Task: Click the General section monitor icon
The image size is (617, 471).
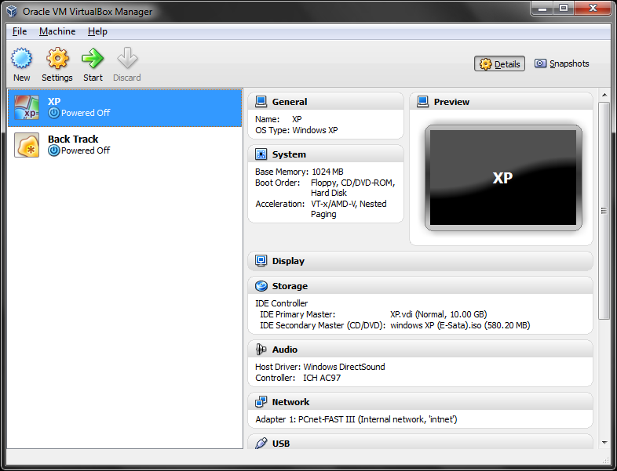Action: click(x=261, y=102)
